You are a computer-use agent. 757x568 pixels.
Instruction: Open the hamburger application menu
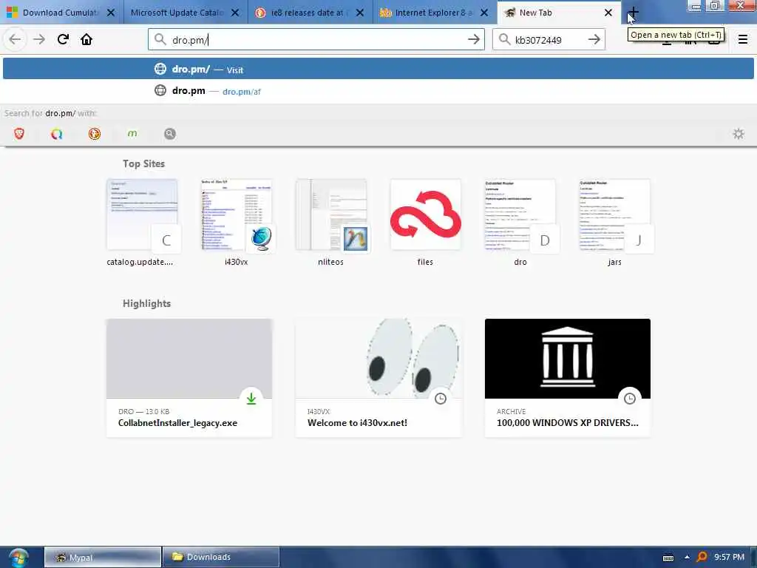click(743, 40)
